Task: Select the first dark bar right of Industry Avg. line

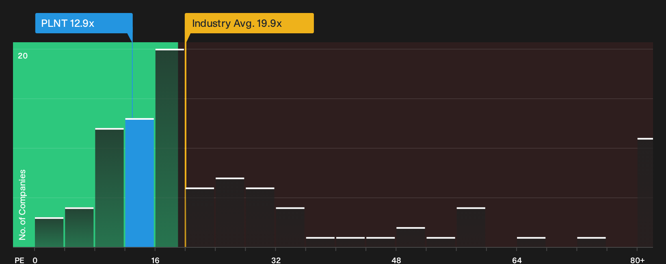Action: (200, 217)
